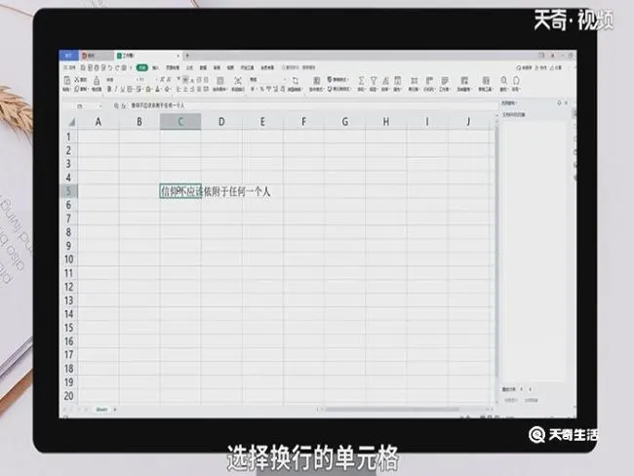Click the Wrap Text (自动换行) icon
The width and height of the screenshot is (634, 476).
[x=238, y=81]
